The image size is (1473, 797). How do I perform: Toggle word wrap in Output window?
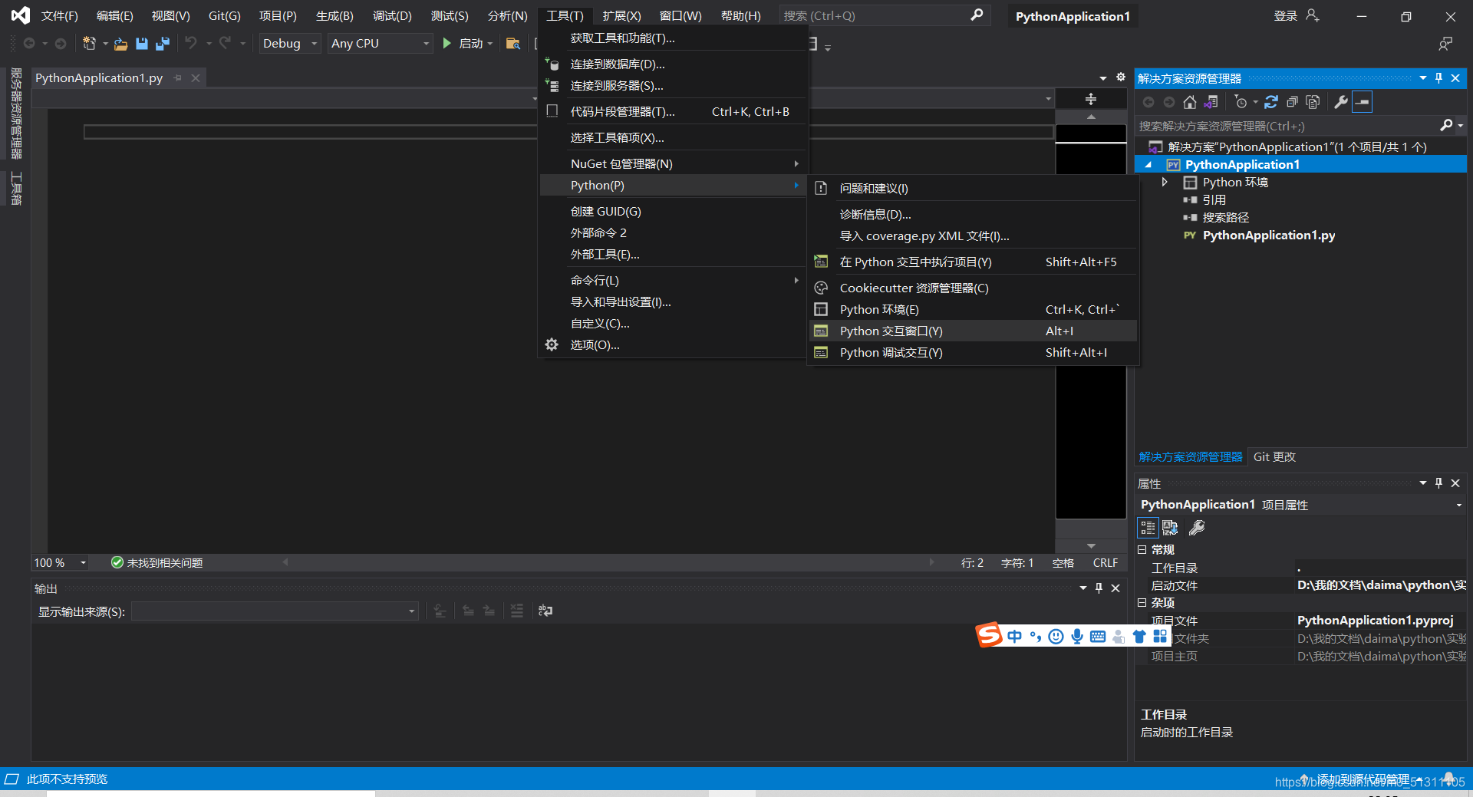[x=545, y=611]
